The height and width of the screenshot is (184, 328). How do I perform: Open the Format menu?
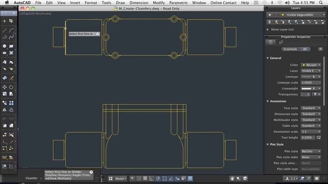[x=91, y=3]
